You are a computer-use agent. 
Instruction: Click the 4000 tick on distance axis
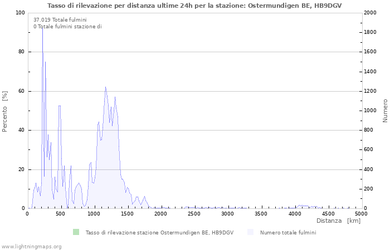(295, 214)
